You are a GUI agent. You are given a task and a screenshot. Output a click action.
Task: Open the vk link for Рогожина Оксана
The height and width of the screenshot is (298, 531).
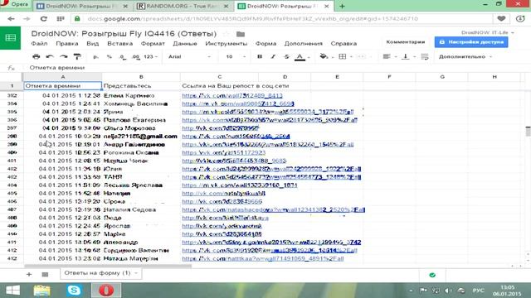coord(223,152)
